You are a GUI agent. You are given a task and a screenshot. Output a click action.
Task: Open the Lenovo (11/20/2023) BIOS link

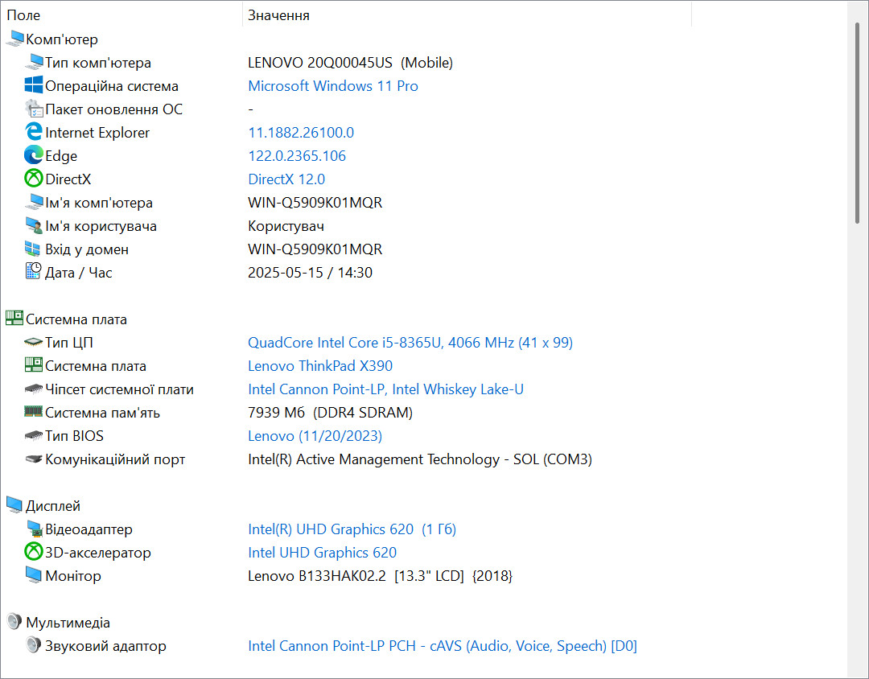click(x=315, y=436)
